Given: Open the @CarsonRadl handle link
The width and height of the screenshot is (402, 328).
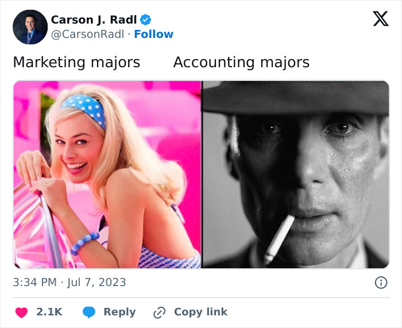Looking at the screenshot, I should [x=87, y=34].
